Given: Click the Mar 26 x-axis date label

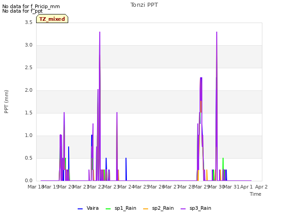Looking at the screenshot, I should coord(156,187).
